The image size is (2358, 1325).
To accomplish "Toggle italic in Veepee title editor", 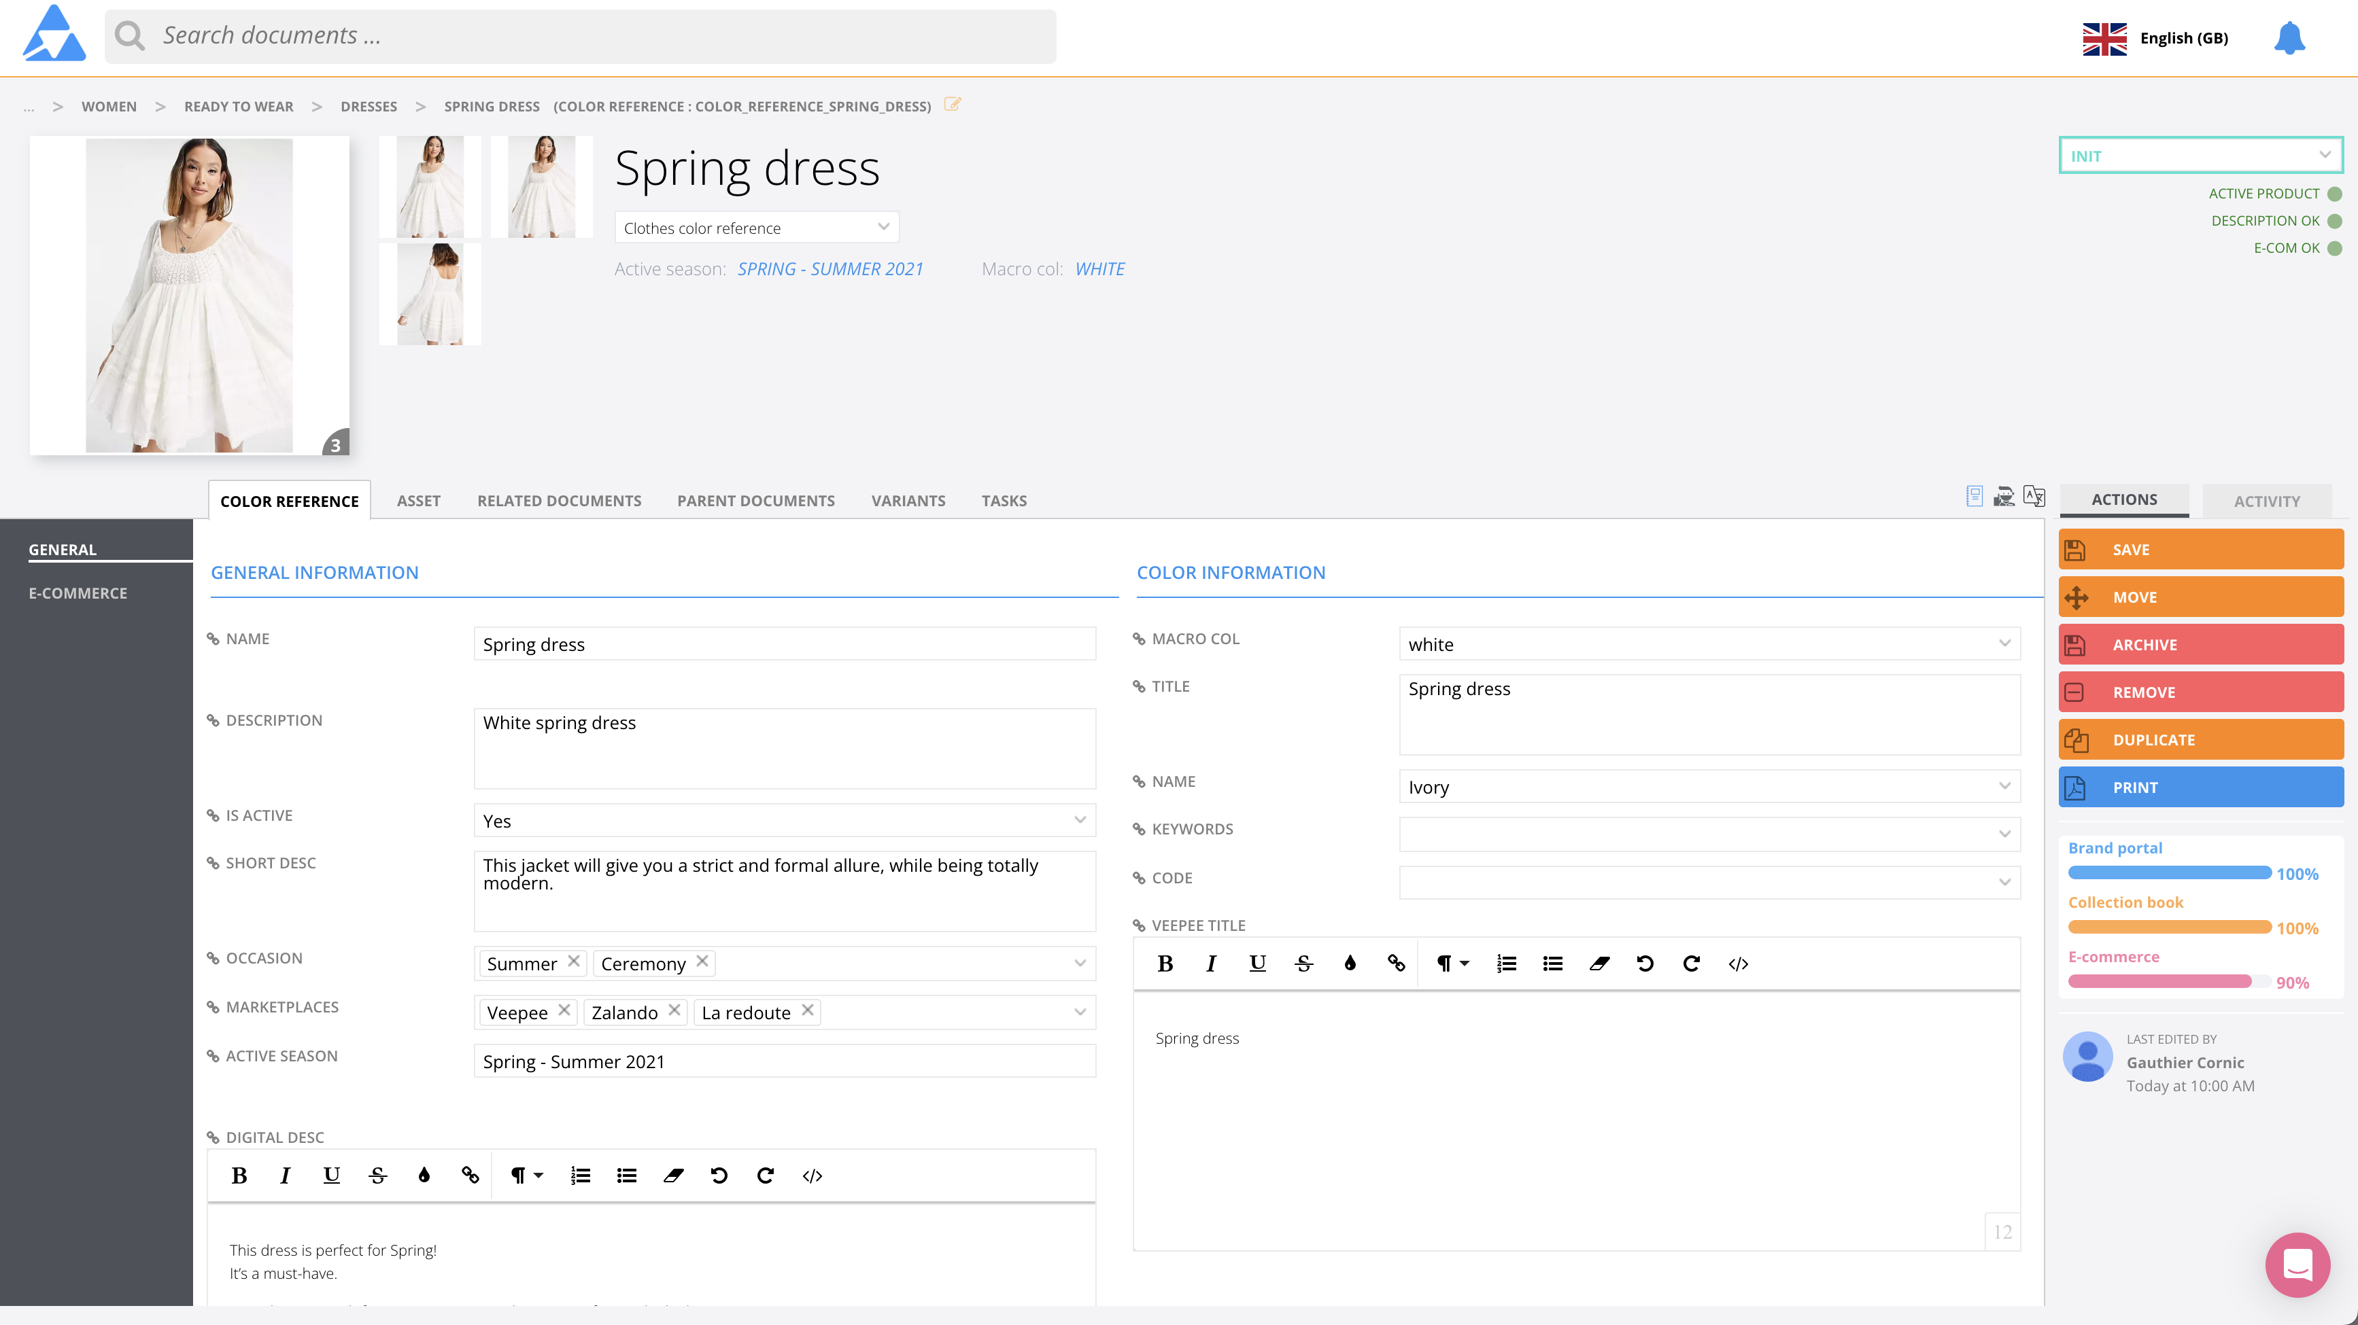I will point(1211,964).
